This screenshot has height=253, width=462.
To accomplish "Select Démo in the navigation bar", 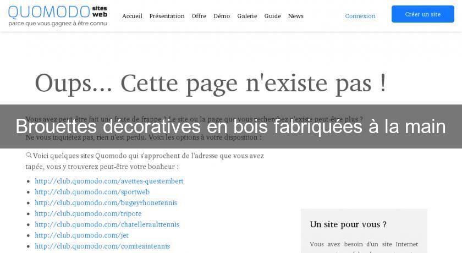I will (x=222, y=16).
